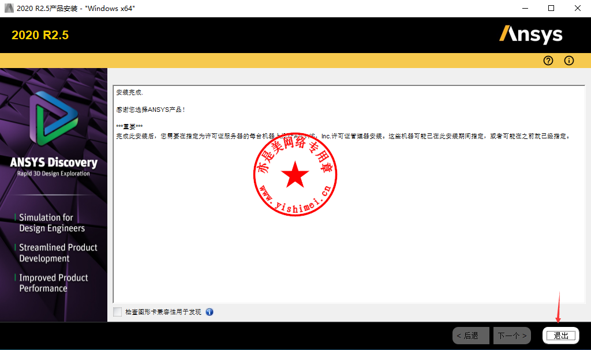Image resolution: width=591 pixels, height=350 pixels.
Task: Click the Ansys logo in header
Action: [x=531, y=35]
